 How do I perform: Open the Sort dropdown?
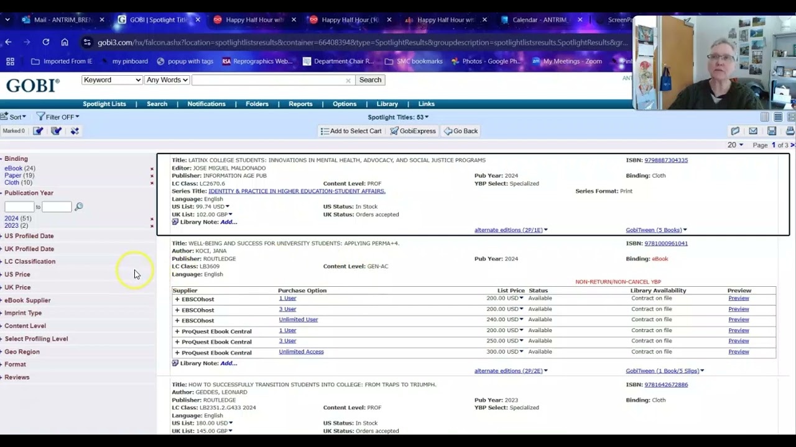point(15,117)
